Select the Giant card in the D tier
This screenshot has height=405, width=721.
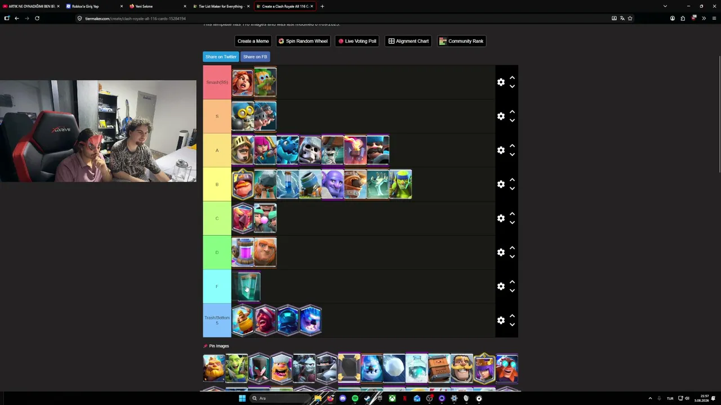click(265, 253)
